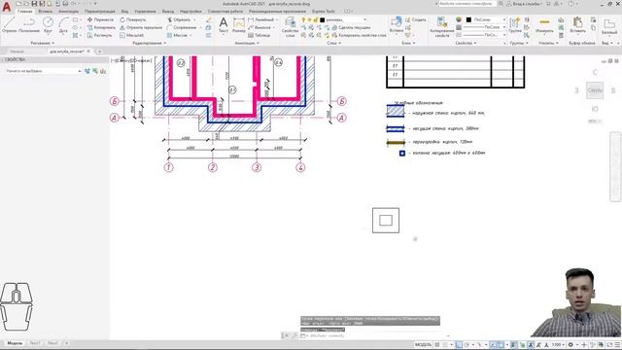Click the Копировать (Copy) tool
The width and height of the screenshot is (622, 350).
(101, 27)
